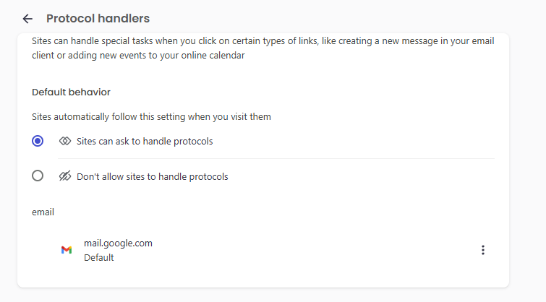Click "Don't allow sites to handle protocols" label
The image size is (546, 302).
(152, 176)
